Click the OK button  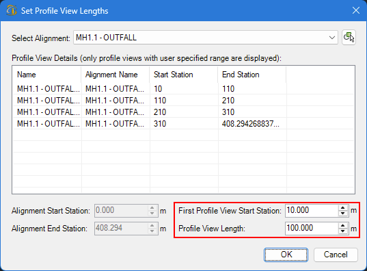coord(286,255)
